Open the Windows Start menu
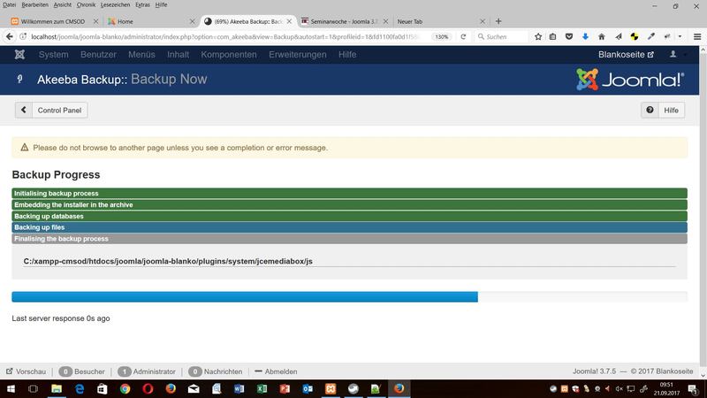 click(11, 388)
